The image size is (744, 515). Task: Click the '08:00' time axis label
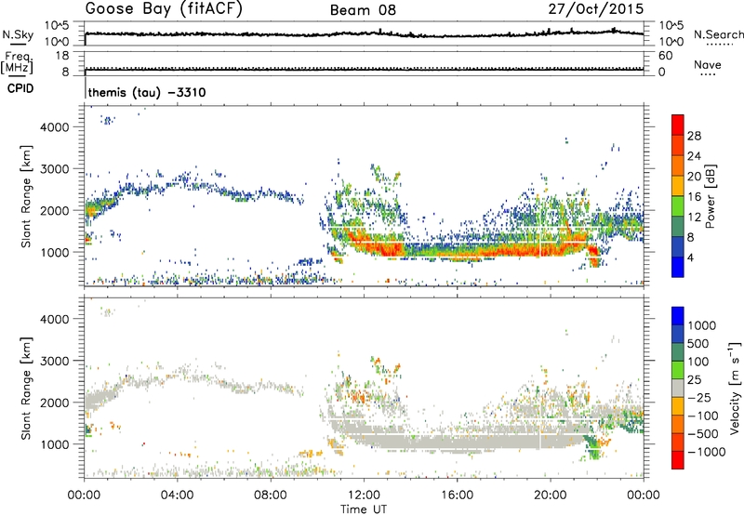[x=271, y=495]
